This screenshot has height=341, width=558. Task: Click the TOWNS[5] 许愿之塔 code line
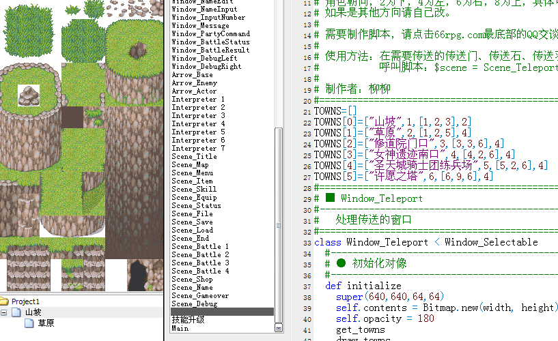[404, 177]
